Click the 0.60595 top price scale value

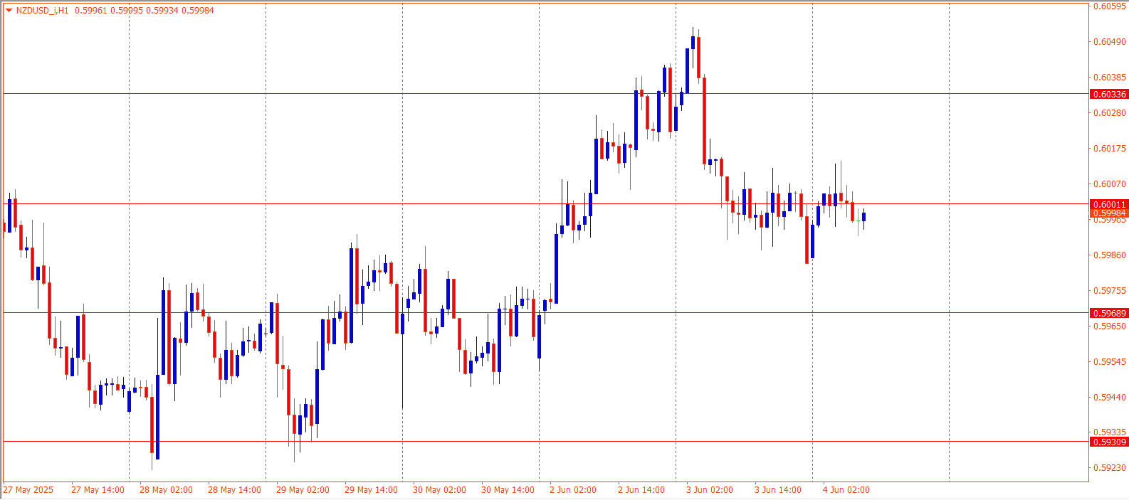pos(1109,6)
